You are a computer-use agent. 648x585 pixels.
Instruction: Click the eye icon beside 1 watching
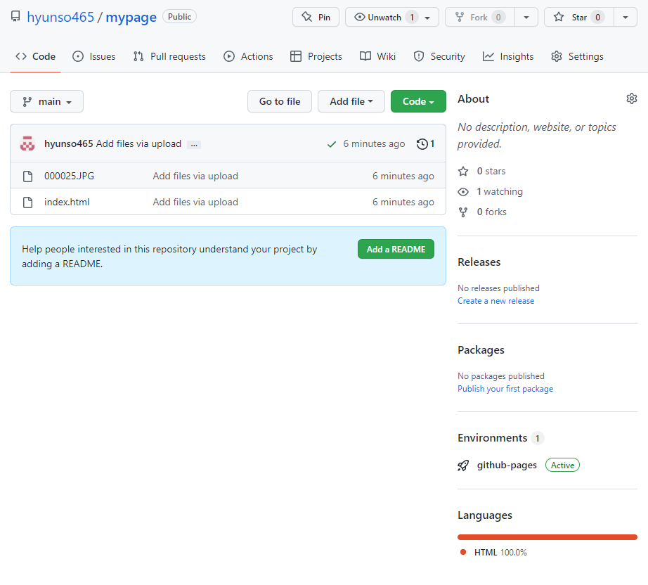[463, 192]
